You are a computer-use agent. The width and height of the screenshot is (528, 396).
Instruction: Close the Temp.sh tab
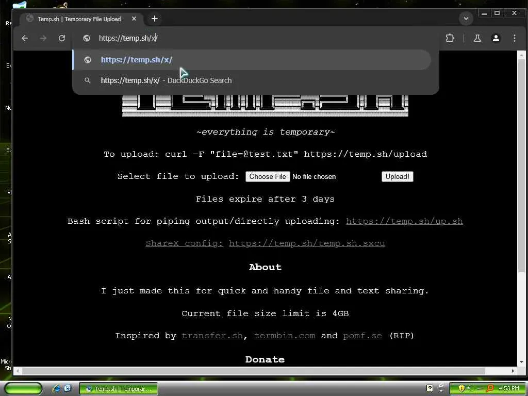click(x=134, y=19)
